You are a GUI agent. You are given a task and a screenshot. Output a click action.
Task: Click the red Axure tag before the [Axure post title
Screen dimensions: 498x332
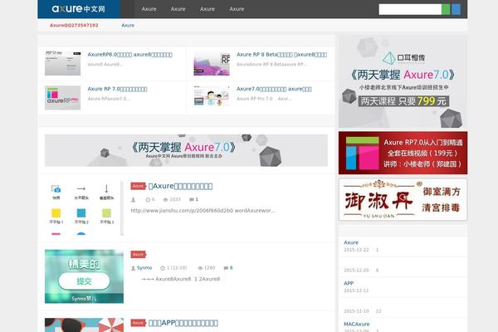click(x=138, y=186)
